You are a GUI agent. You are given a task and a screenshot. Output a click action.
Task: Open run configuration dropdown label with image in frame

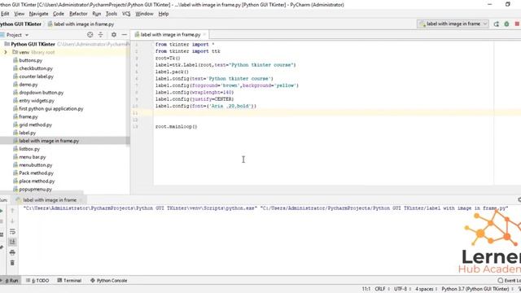tap(453, 24)
